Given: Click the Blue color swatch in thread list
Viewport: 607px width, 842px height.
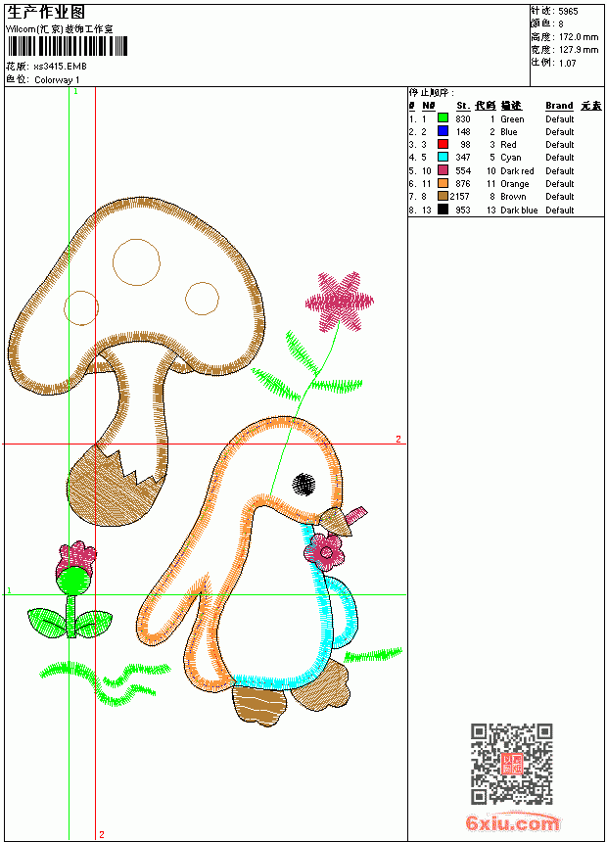Looking at the screenshot, I should (x=443, y=131).
